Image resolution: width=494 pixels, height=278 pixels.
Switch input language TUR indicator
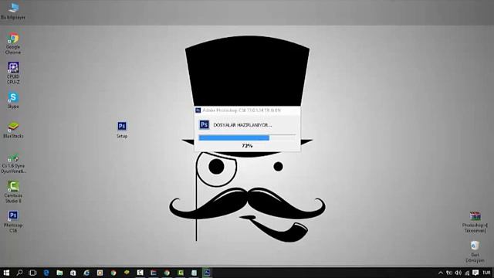point(486,273)
